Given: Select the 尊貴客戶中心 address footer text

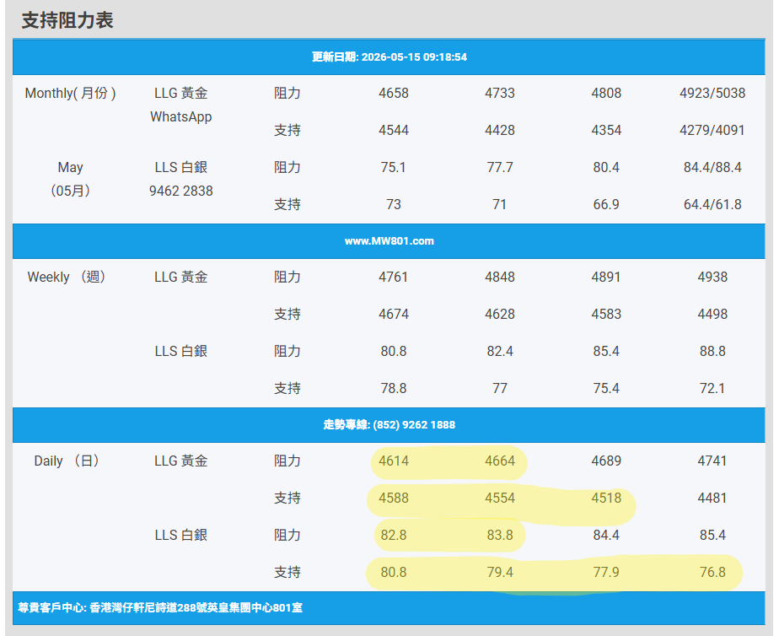Looking at the screenshot, I should pos(160,607).
